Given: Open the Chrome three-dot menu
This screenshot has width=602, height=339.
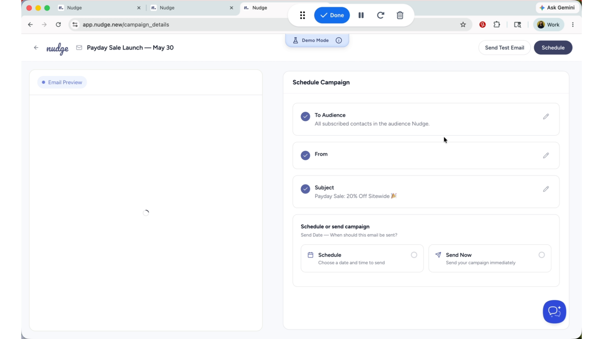Looking at the screenshot, I should [573, 24].
